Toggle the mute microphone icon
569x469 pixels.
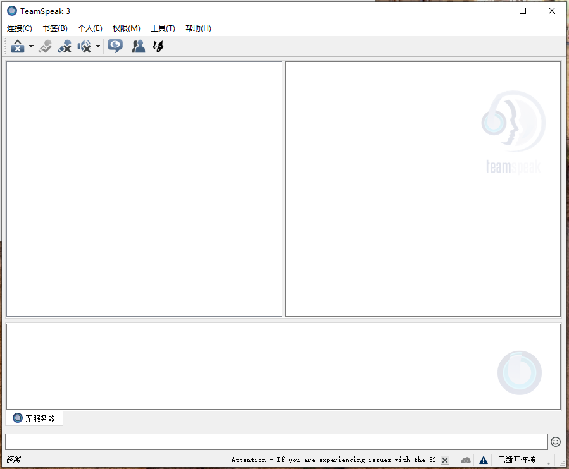[x=65, y=46]
